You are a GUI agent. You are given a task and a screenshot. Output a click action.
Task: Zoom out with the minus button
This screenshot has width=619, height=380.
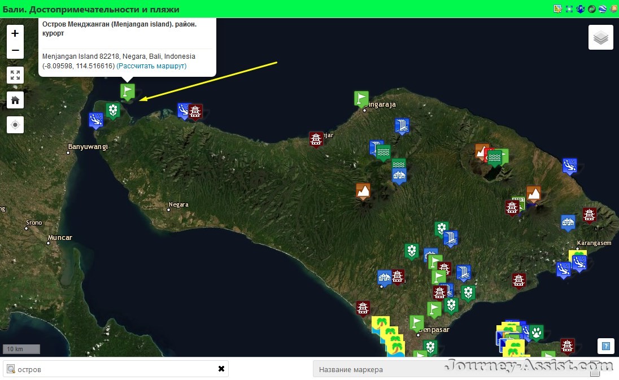point(15,50)
